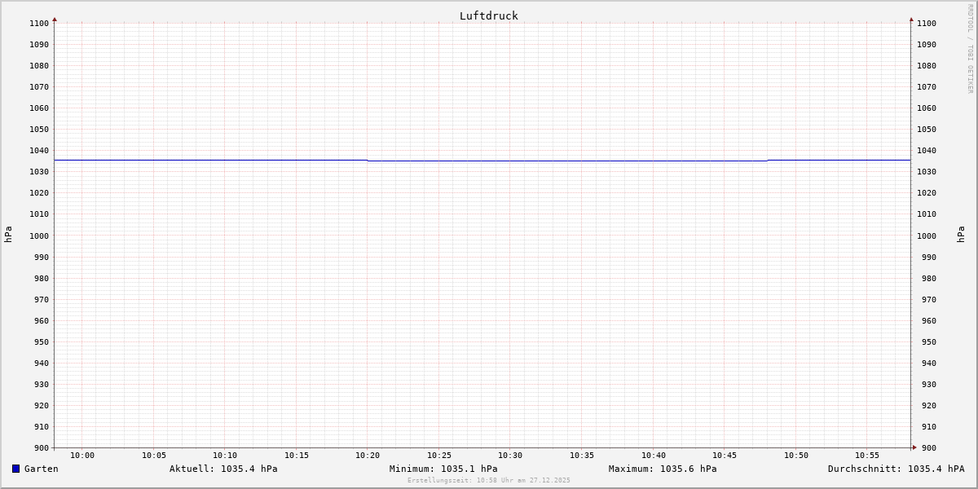This screenshot has height=489, width=978.
Task: Select the Durchschnitt 1035.4 hPa value
Action: coord(896,469)
